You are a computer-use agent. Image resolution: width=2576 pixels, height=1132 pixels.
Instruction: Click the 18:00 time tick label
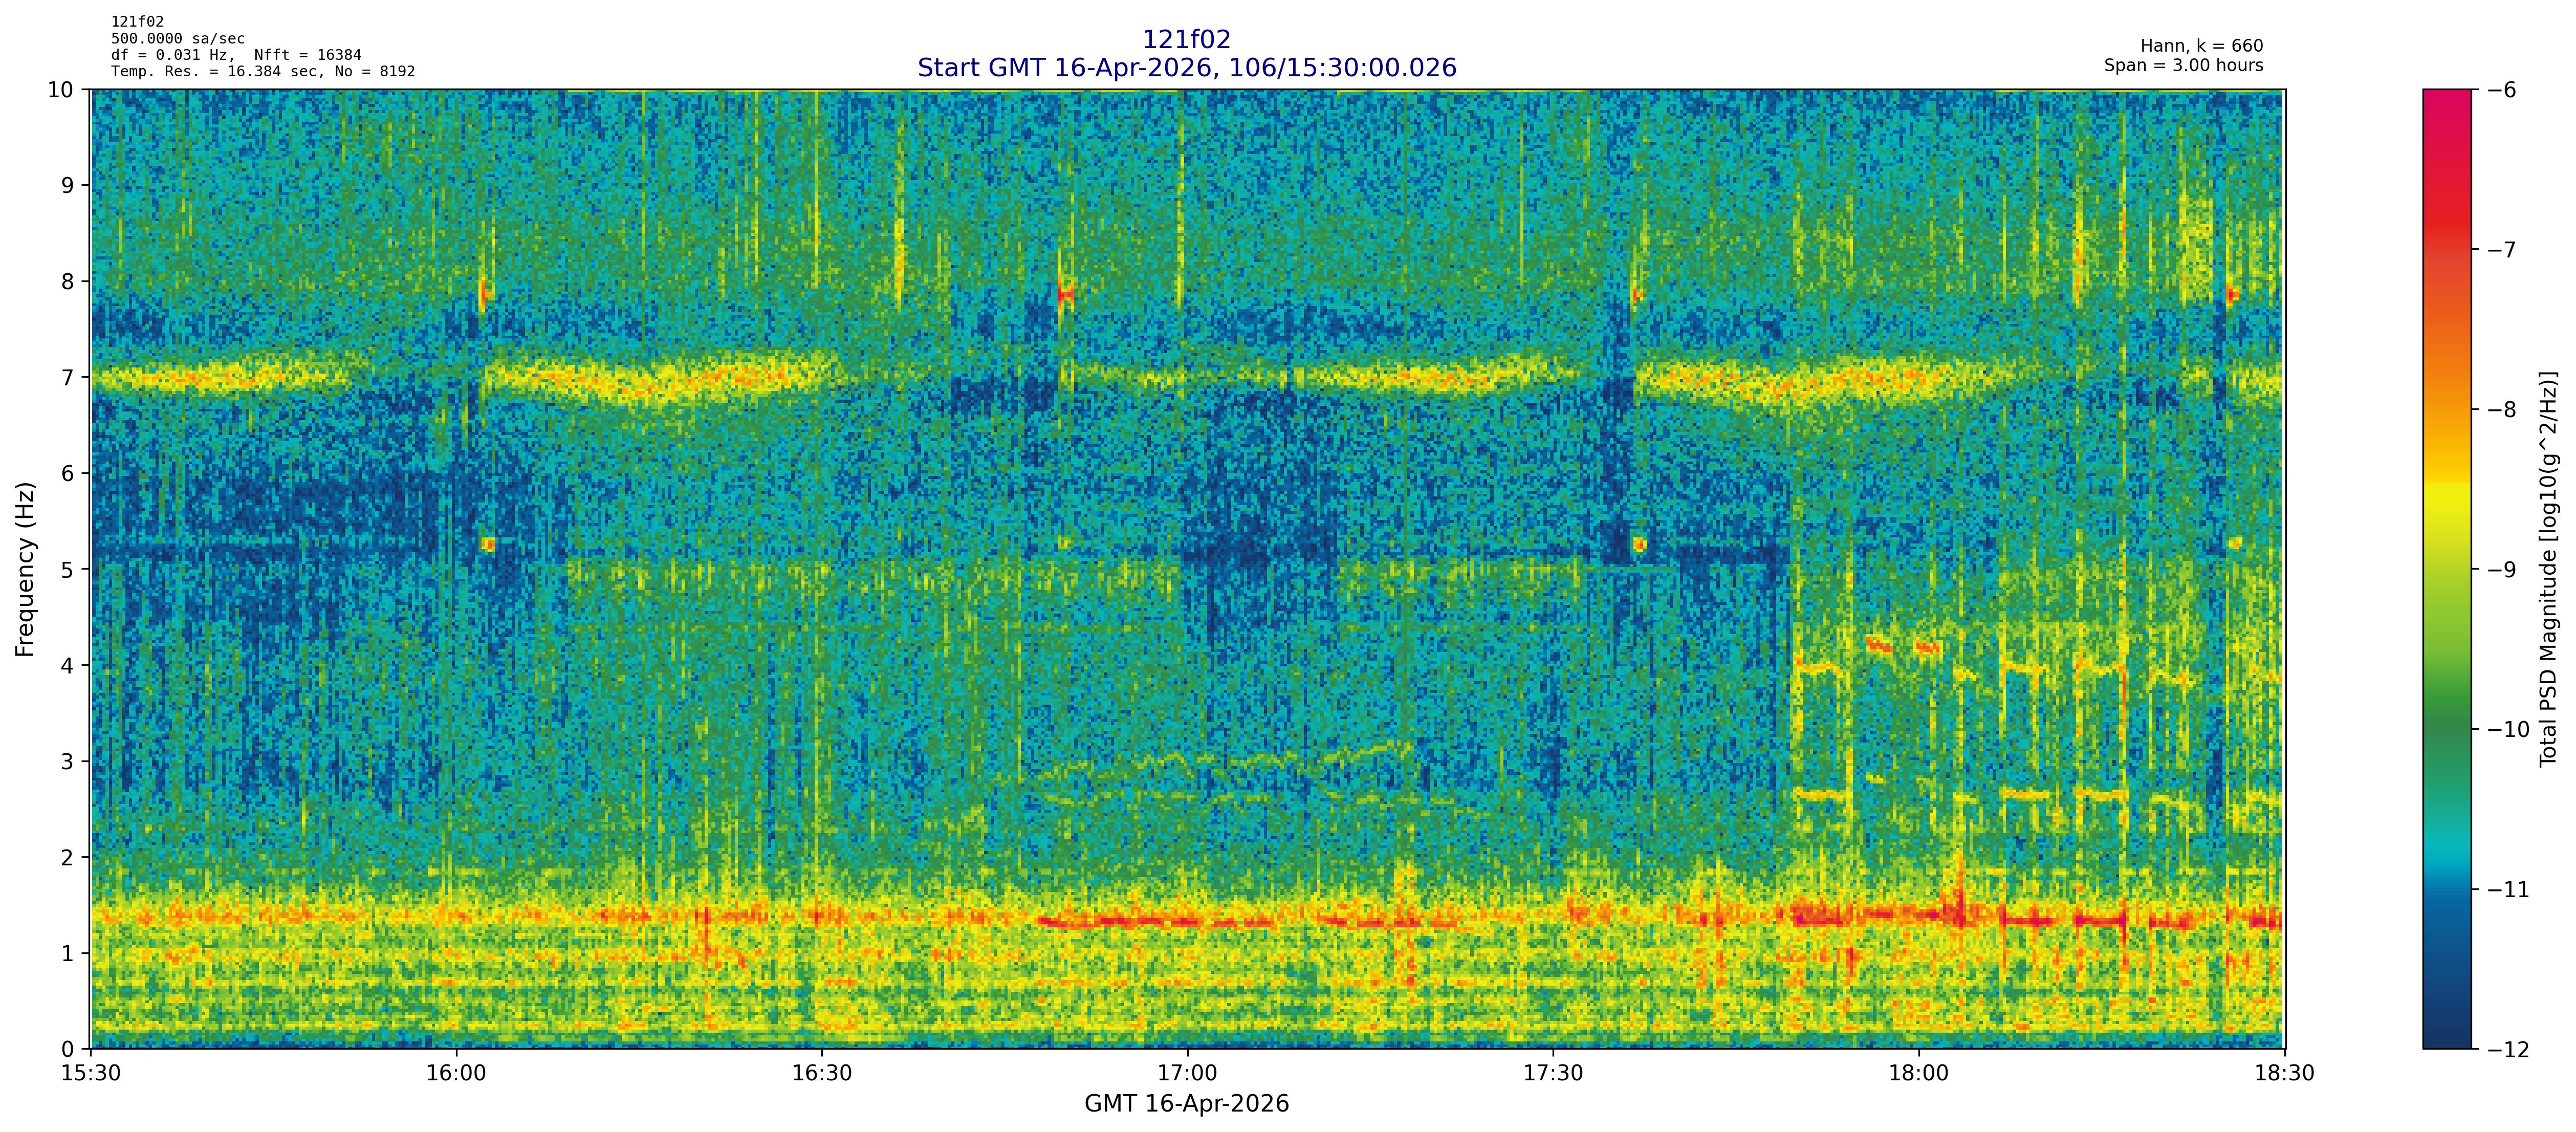pos(1918,1074)
